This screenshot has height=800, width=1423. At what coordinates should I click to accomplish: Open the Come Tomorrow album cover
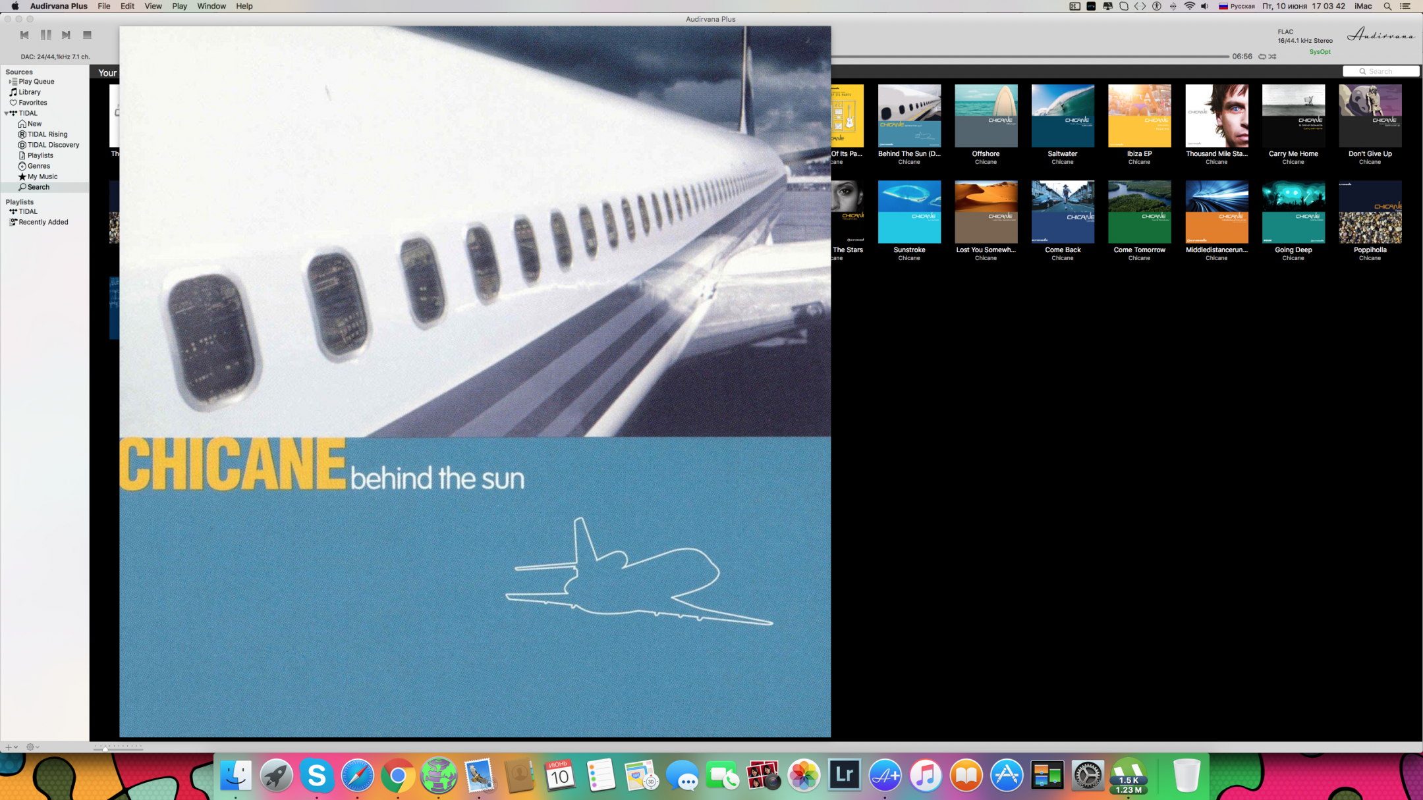click(1139, 211)
